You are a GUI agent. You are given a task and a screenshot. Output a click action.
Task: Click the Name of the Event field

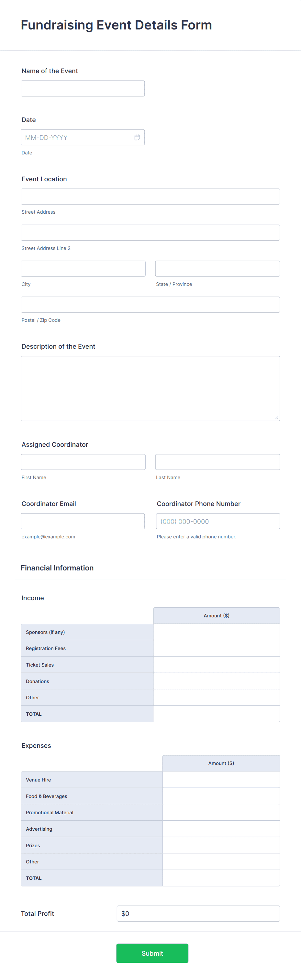[82, 88]
